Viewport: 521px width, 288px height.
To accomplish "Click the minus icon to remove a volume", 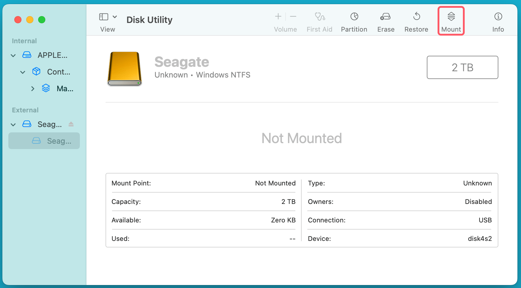I will pyautogui.click(x=293, y=16).
